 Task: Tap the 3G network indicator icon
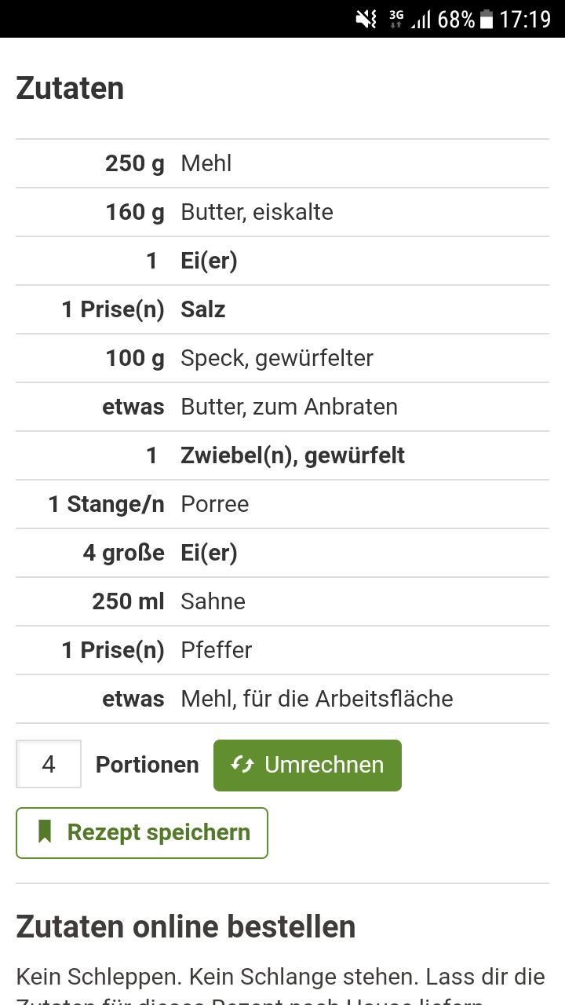(395, 19)
